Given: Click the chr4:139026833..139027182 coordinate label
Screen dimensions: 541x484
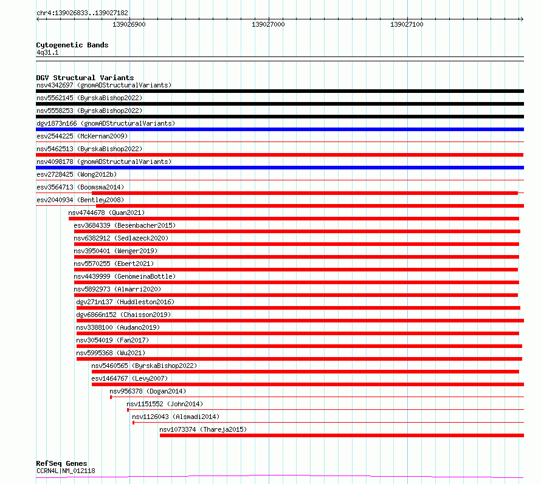Looking at the screenshot, I should coord(82,13).
